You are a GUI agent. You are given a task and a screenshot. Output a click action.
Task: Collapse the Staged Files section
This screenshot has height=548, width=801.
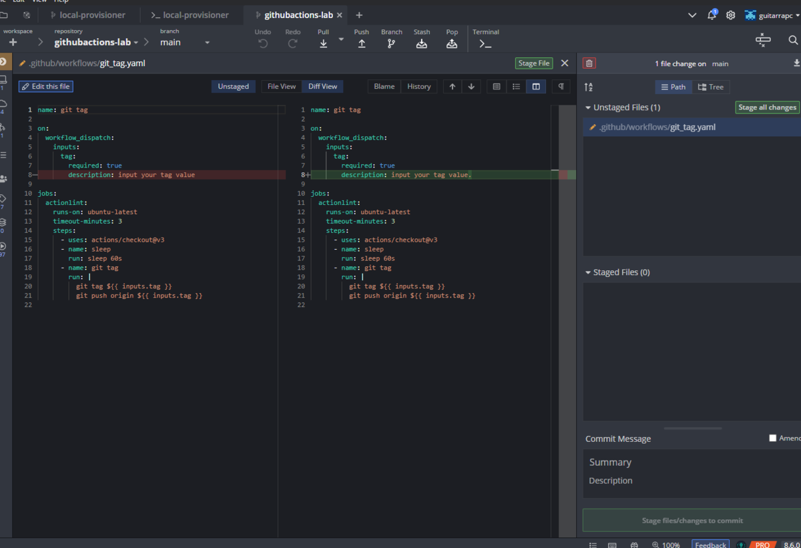pyautogui.click(x=588, y=272)
